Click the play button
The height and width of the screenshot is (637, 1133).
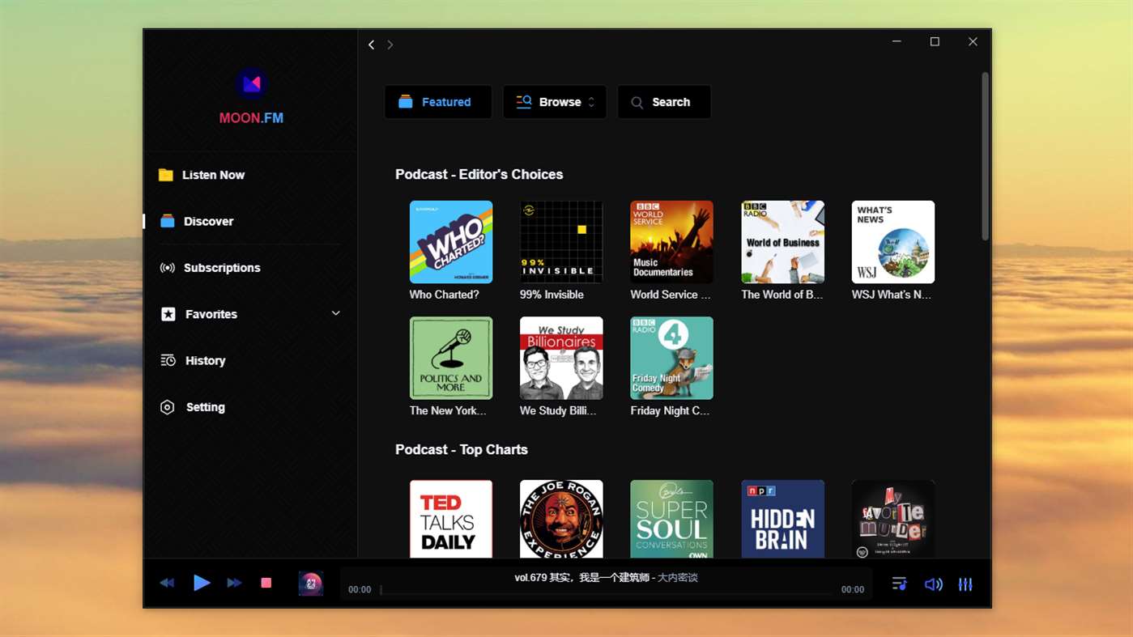coord(202,582)
